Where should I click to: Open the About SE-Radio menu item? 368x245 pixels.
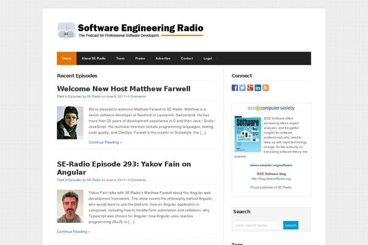coord(94,58)
